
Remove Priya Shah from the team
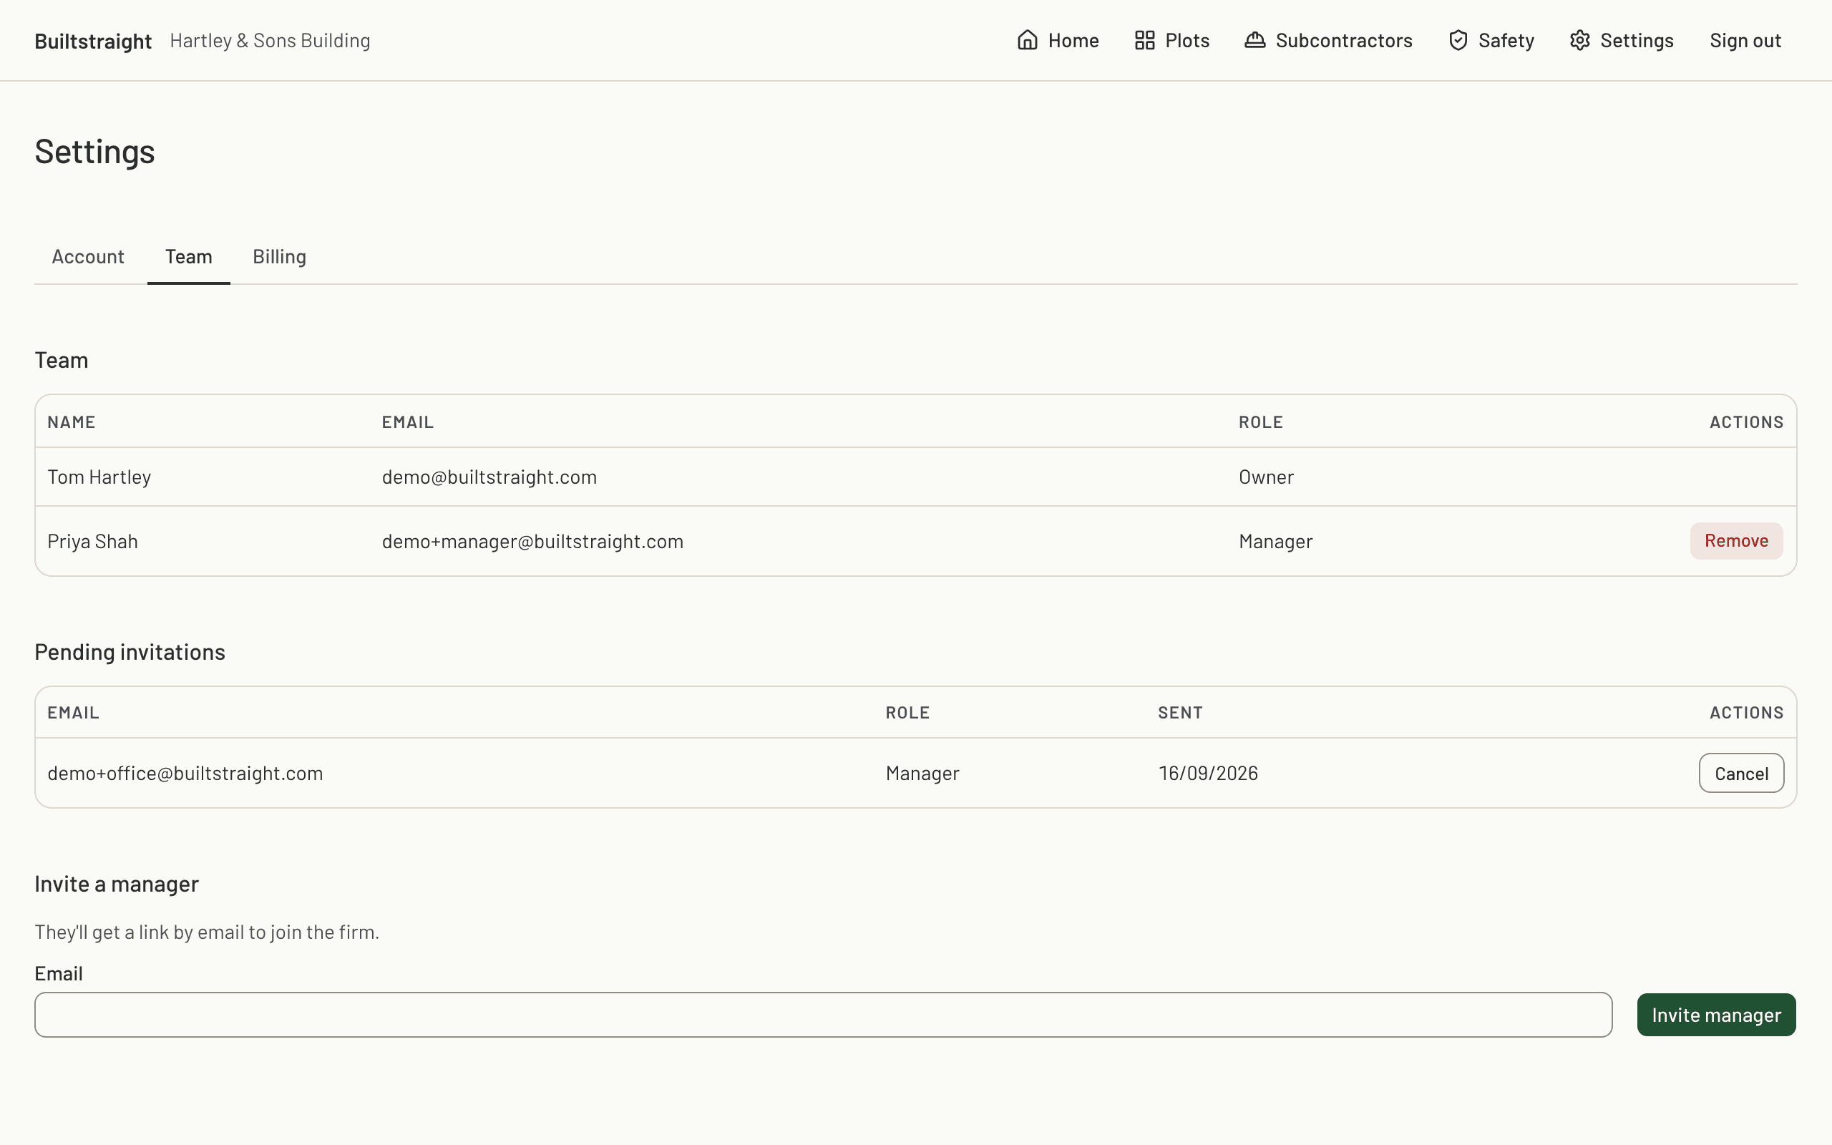(1736, 541)
